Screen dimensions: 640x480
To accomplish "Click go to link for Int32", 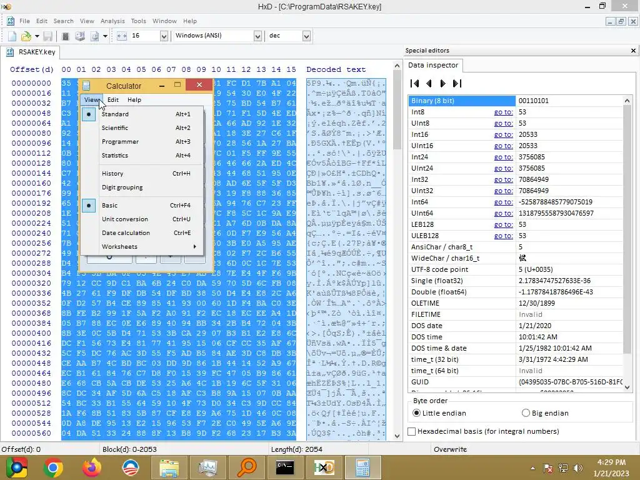I will [503, 179].
